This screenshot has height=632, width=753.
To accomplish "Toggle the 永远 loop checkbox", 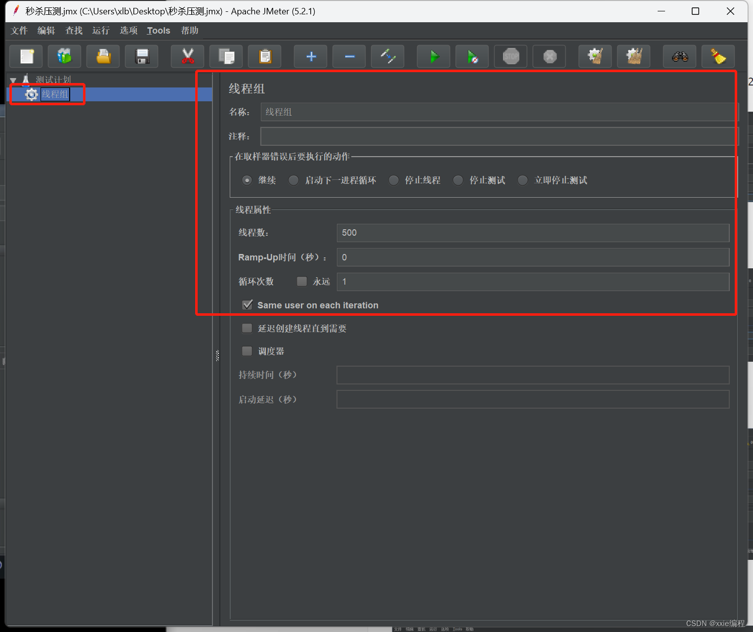I will 302,281.
